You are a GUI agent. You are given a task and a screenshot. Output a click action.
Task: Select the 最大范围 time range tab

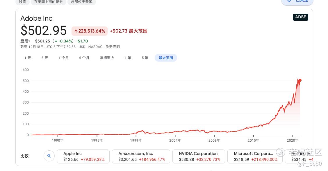pos(166,58)
